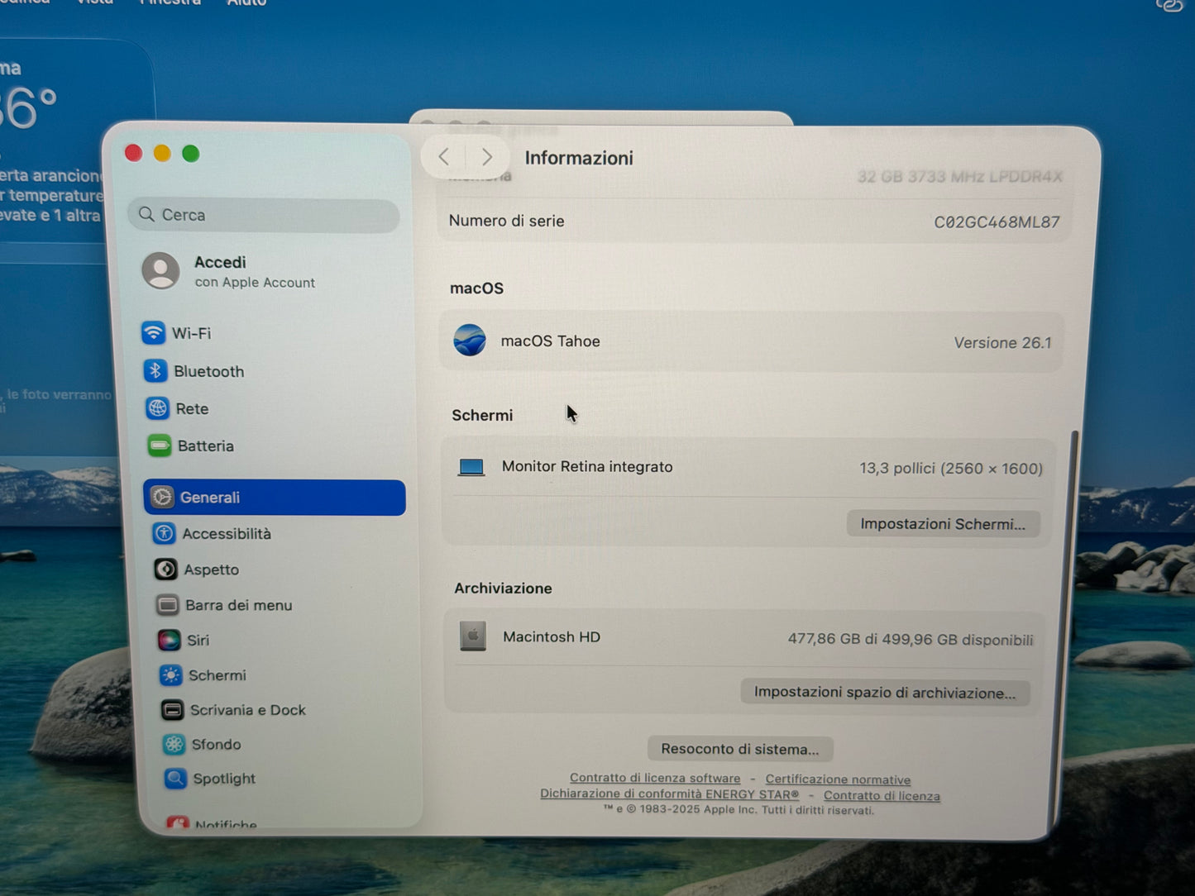1195x896 pixels.
Task: Click the built-in Retina monitor icon
Action: [x=471, y=468]
